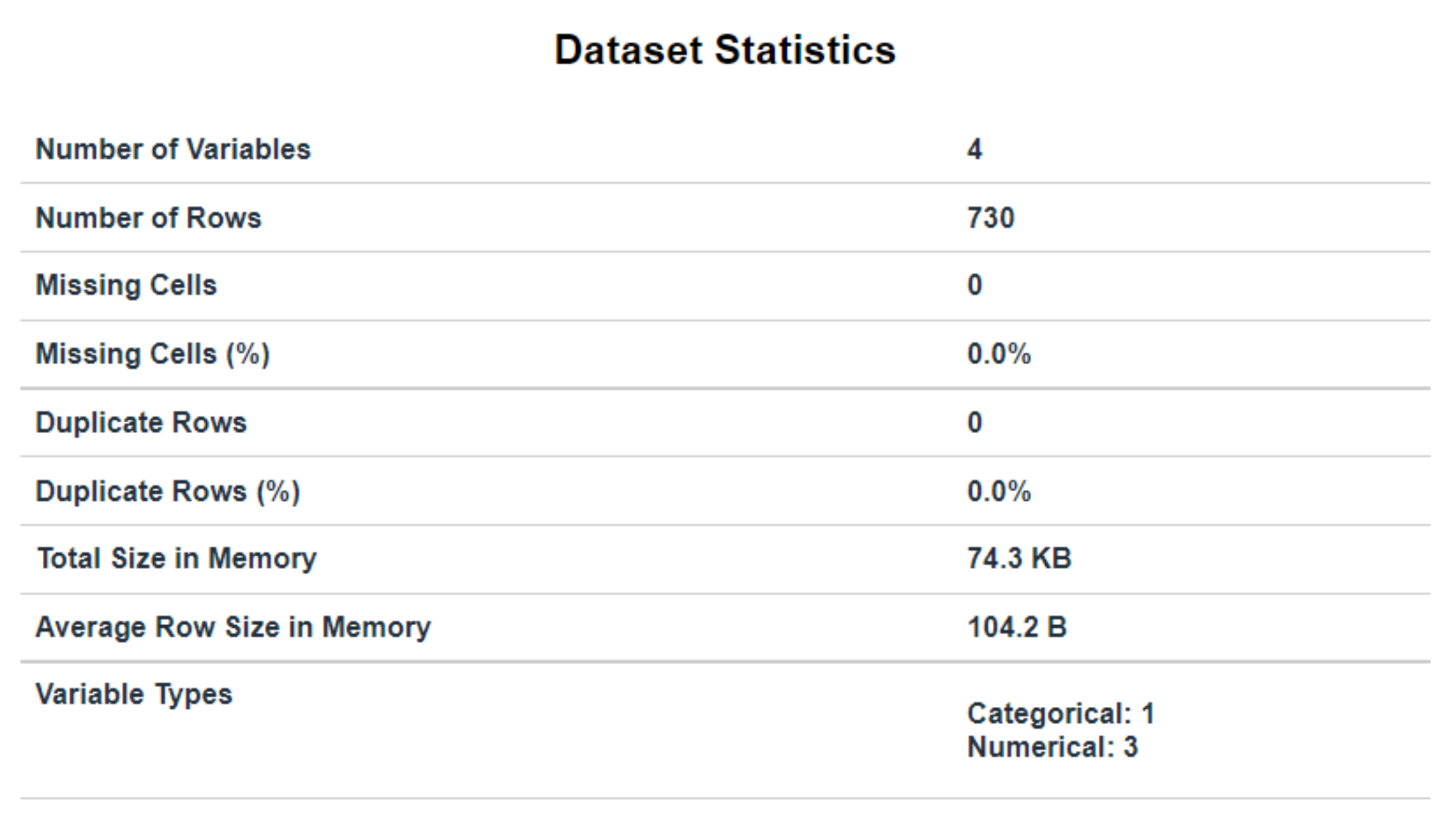Click the row count value 730
1456x830 pixels.
(991, 218)
